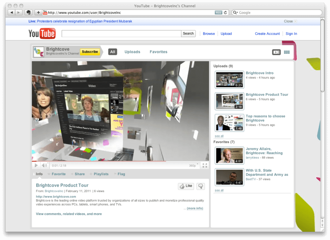Open Top reasons to choose Brightcove thumbnail

coord(229,123)
